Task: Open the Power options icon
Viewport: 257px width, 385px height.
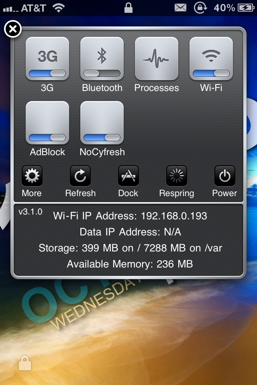Action: coord(224,176)
